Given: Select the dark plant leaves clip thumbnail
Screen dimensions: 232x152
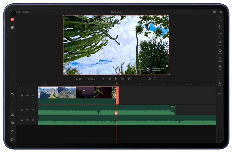Looking at the screenshot, I should [103, 93].
